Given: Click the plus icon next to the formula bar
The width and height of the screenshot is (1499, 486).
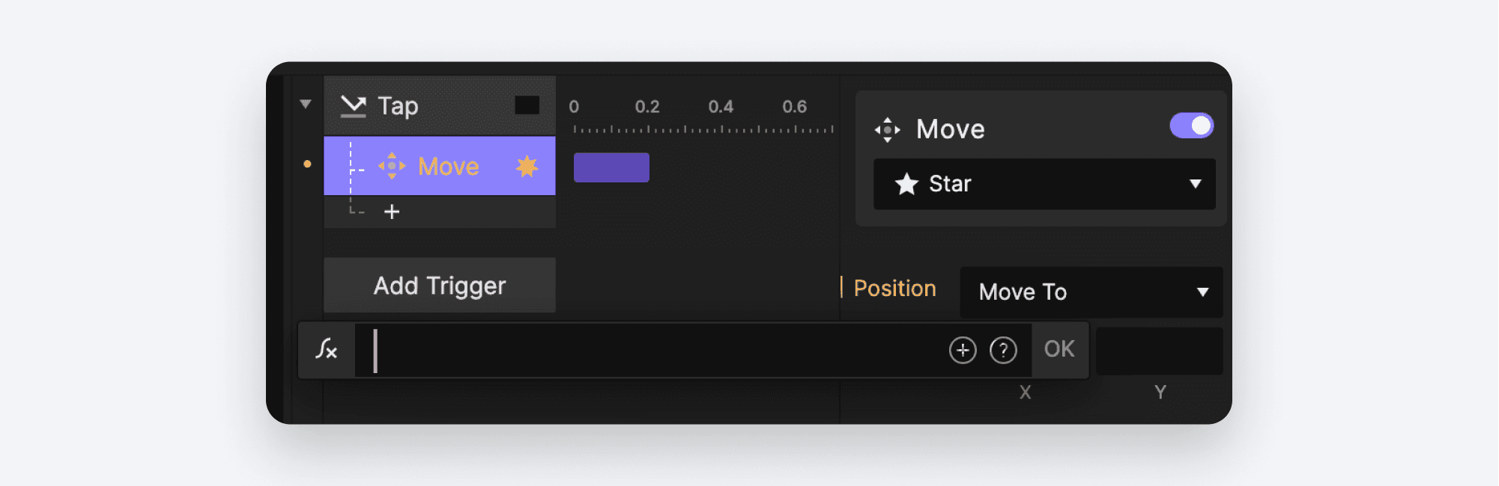Looking at the screenshot, I should pyautogui.click(x=962, y=350).
